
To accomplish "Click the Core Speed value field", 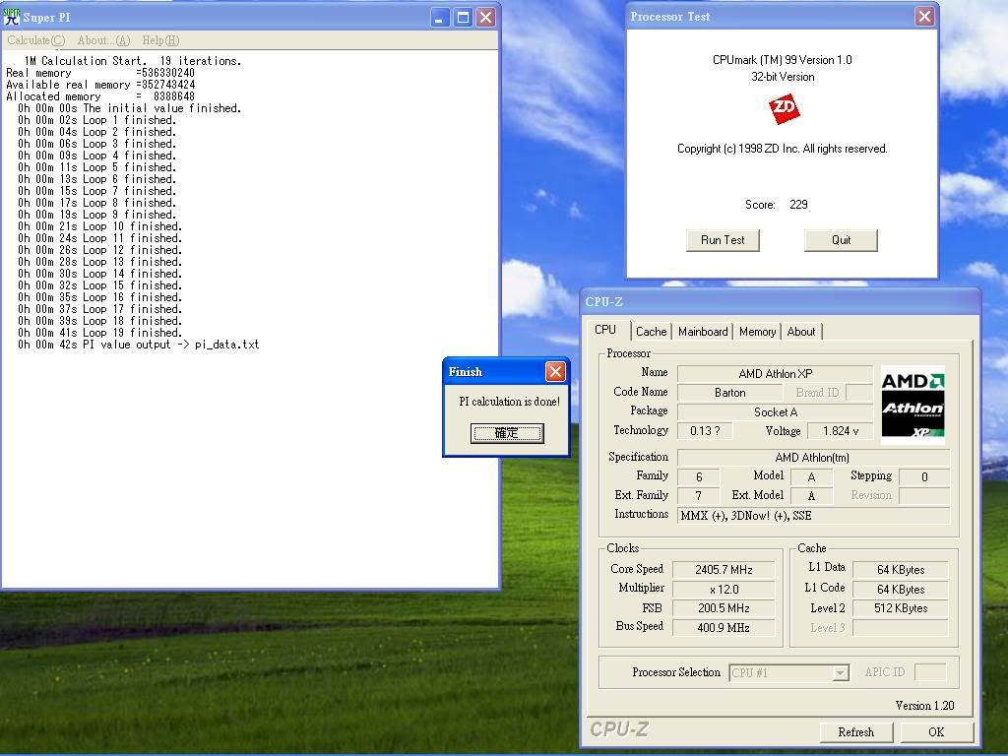I will [x=724, y=570].
